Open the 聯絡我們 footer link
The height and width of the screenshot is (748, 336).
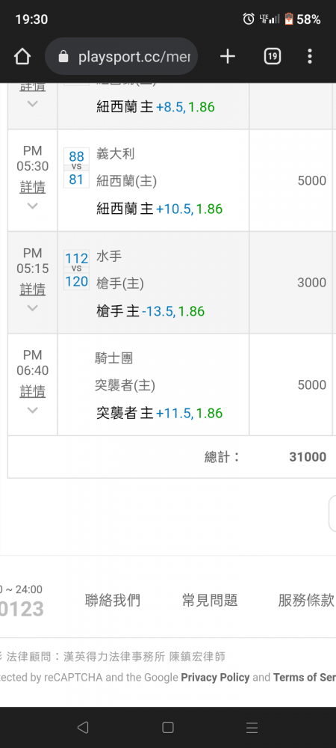[112, 600]
